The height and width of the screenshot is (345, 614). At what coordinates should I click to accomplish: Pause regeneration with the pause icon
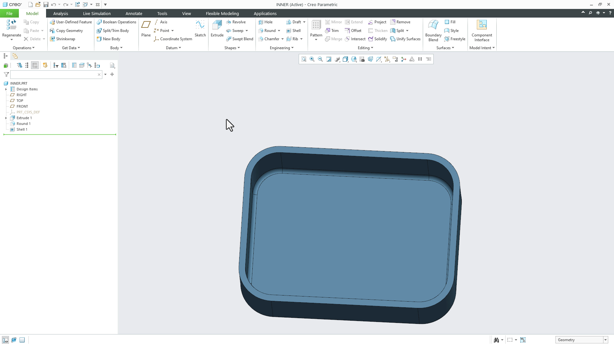420,59
